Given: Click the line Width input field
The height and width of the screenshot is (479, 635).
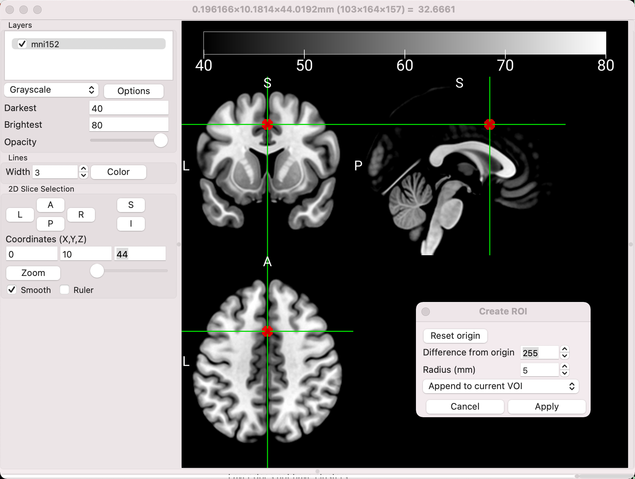Looking at the screenshot, I should 55,172.
